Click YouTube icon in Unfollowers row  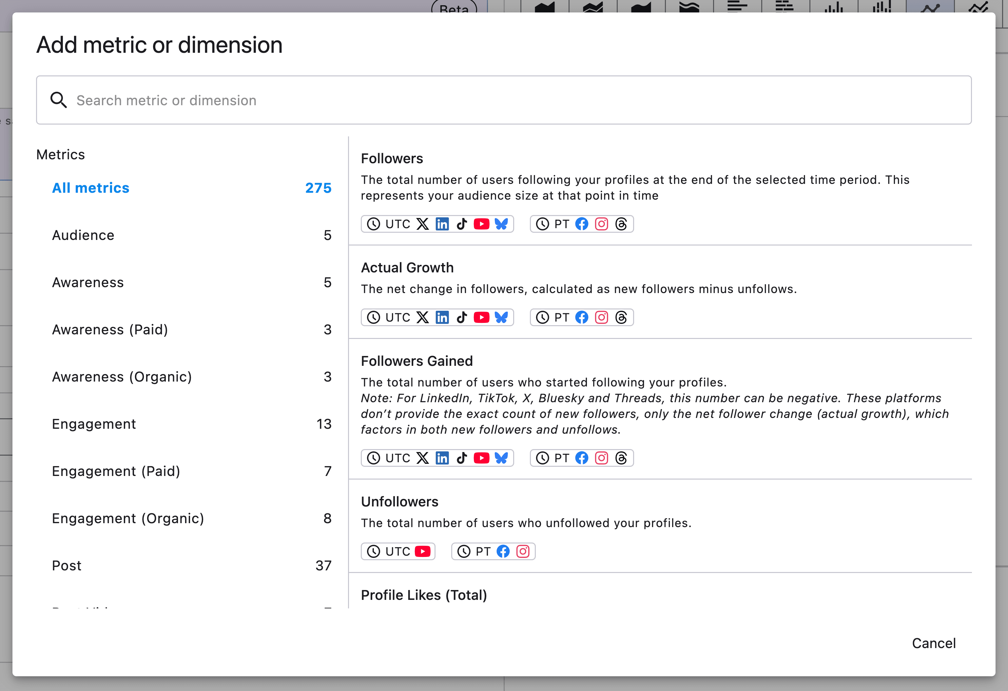tap(422, 551)
